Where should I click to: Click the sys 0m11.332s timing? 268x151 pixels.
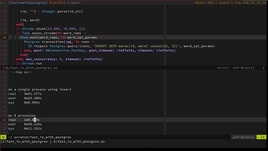tap(25, 129)
